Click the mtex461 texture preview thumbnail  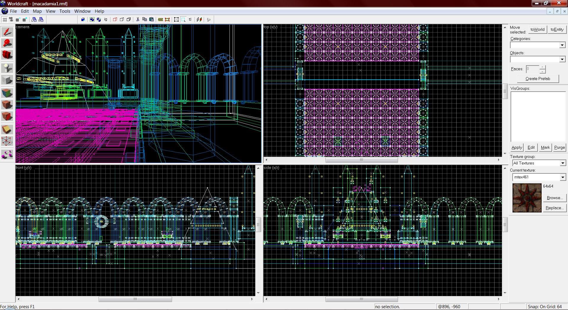(527, 198)
